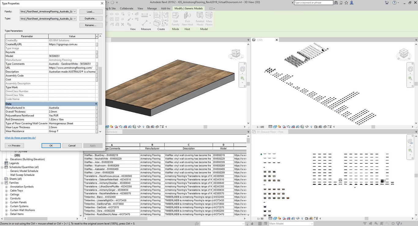418x226 pixels.
Task: Edit the URL value for Armstrong Flooring
Action: [72, 68]
